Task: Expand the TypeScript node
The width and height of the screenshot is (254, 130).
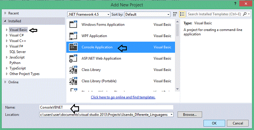Action: tap(7, 68)
